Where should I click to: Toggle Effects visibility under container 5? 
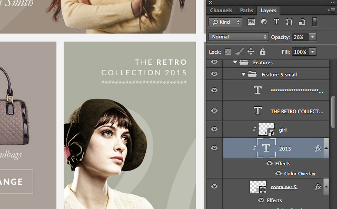pyautogui.click(x=261, y=200)
